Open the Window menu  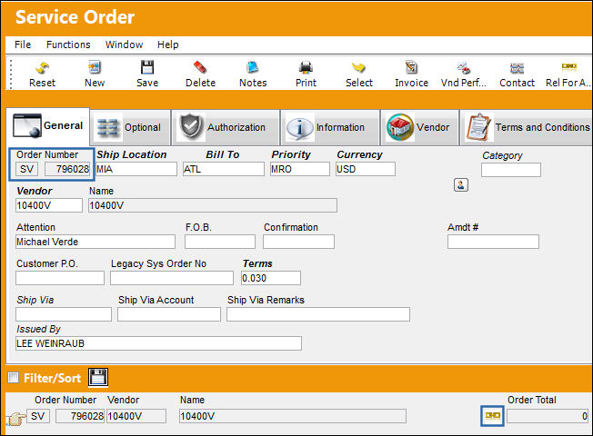tap(124, 45)
